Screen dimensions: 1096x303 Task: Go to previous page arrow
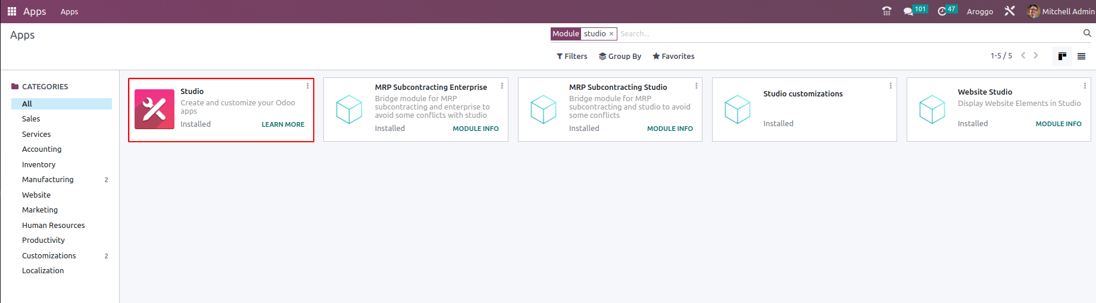point(1023,55)
